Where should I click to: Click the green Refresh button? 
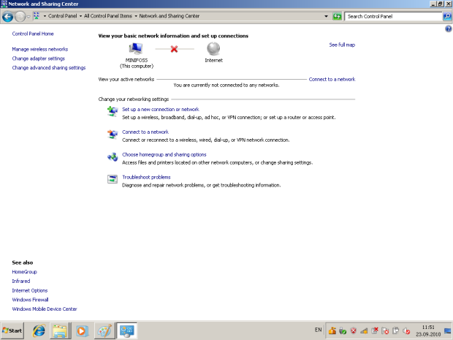[x=337, y=16]
